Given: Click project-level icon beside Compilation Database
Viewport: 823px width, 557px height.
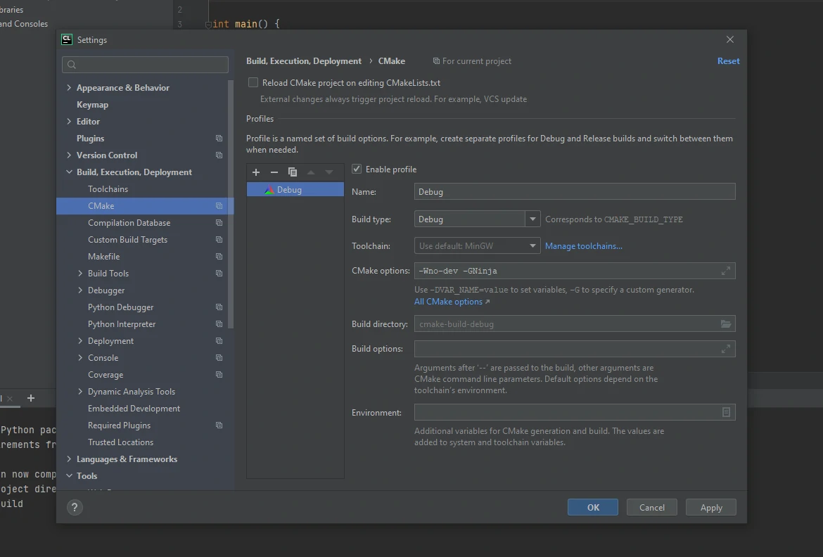Looking at the screenshot, I should pyautogui.click(x=219, y=223).
